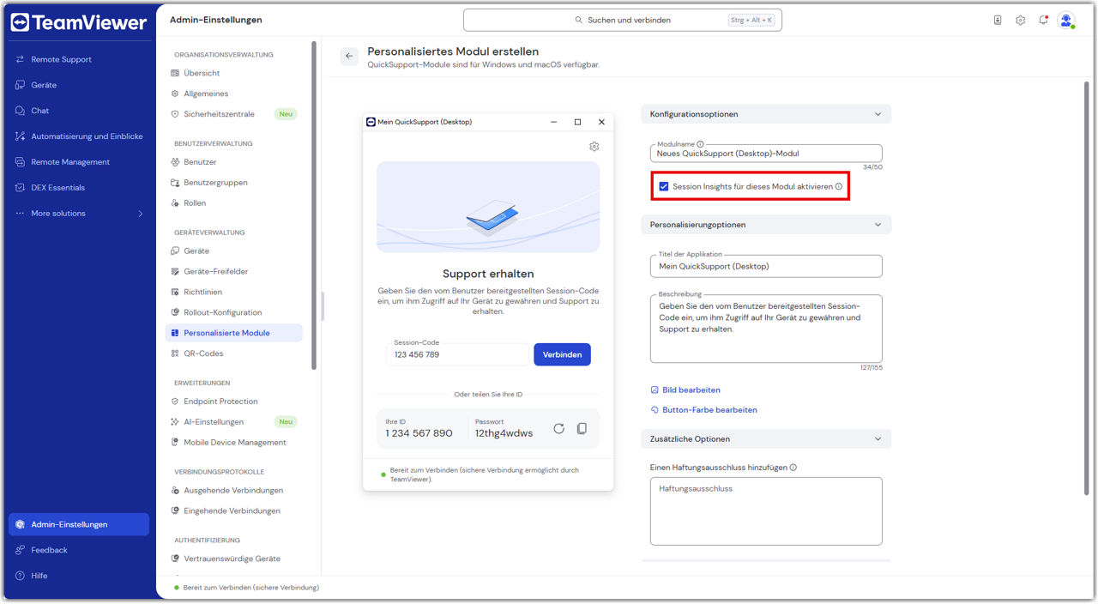
Task: Click the Haftungsausschluss text area
Action: point(766,511)
